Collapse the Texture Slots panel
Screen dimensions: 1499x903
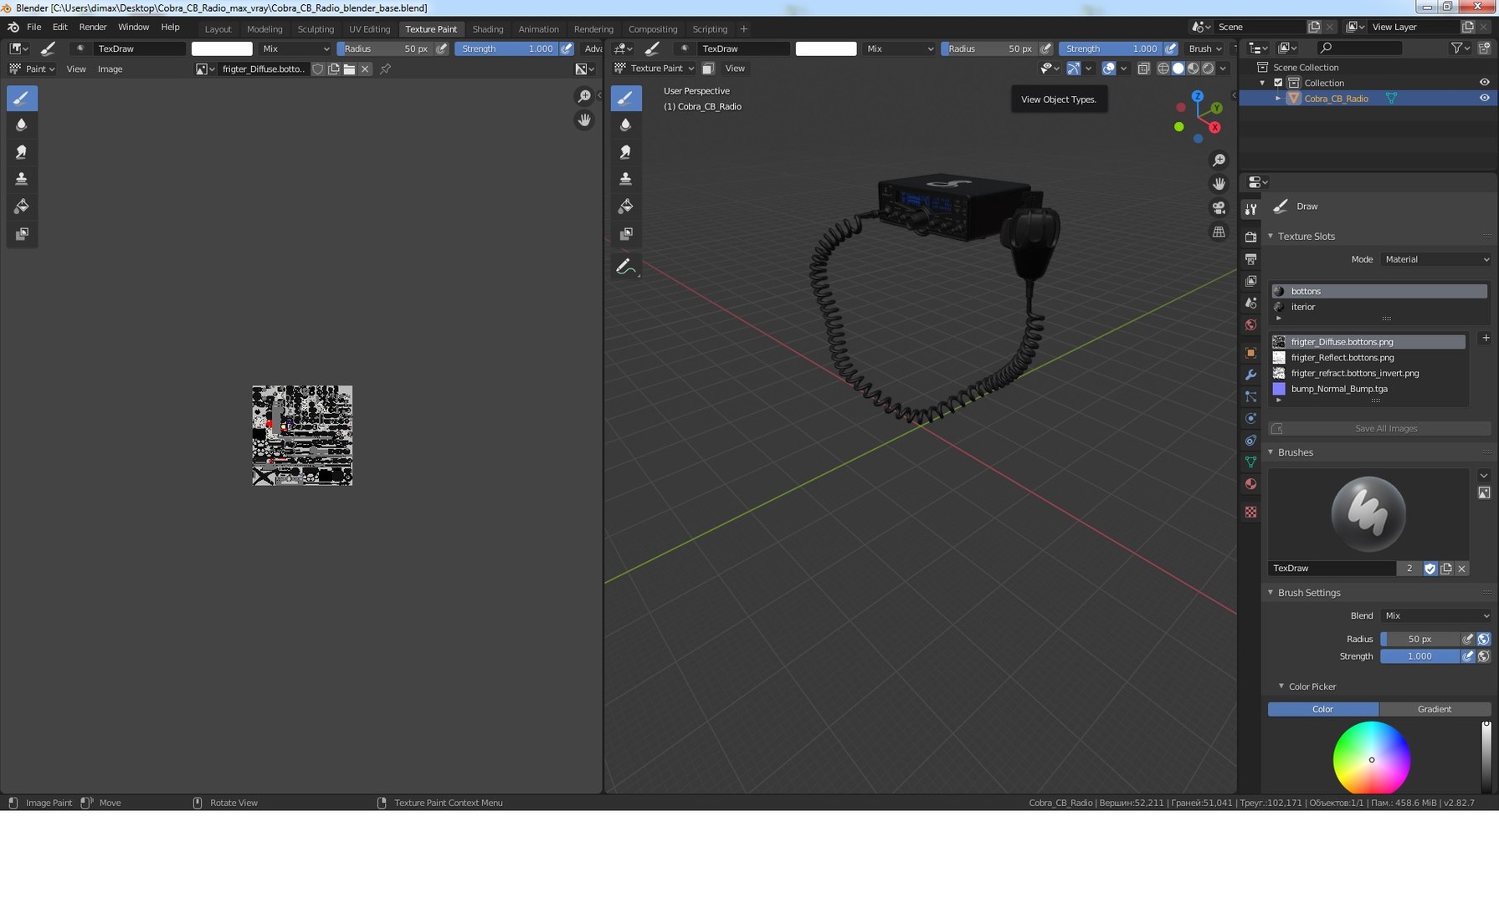[1271, 237]
